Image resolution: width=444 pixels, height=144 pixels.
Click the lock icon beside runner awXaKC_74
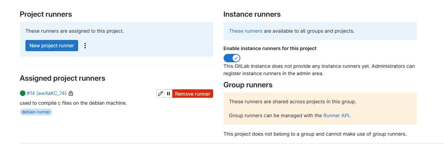click(71, 93)
